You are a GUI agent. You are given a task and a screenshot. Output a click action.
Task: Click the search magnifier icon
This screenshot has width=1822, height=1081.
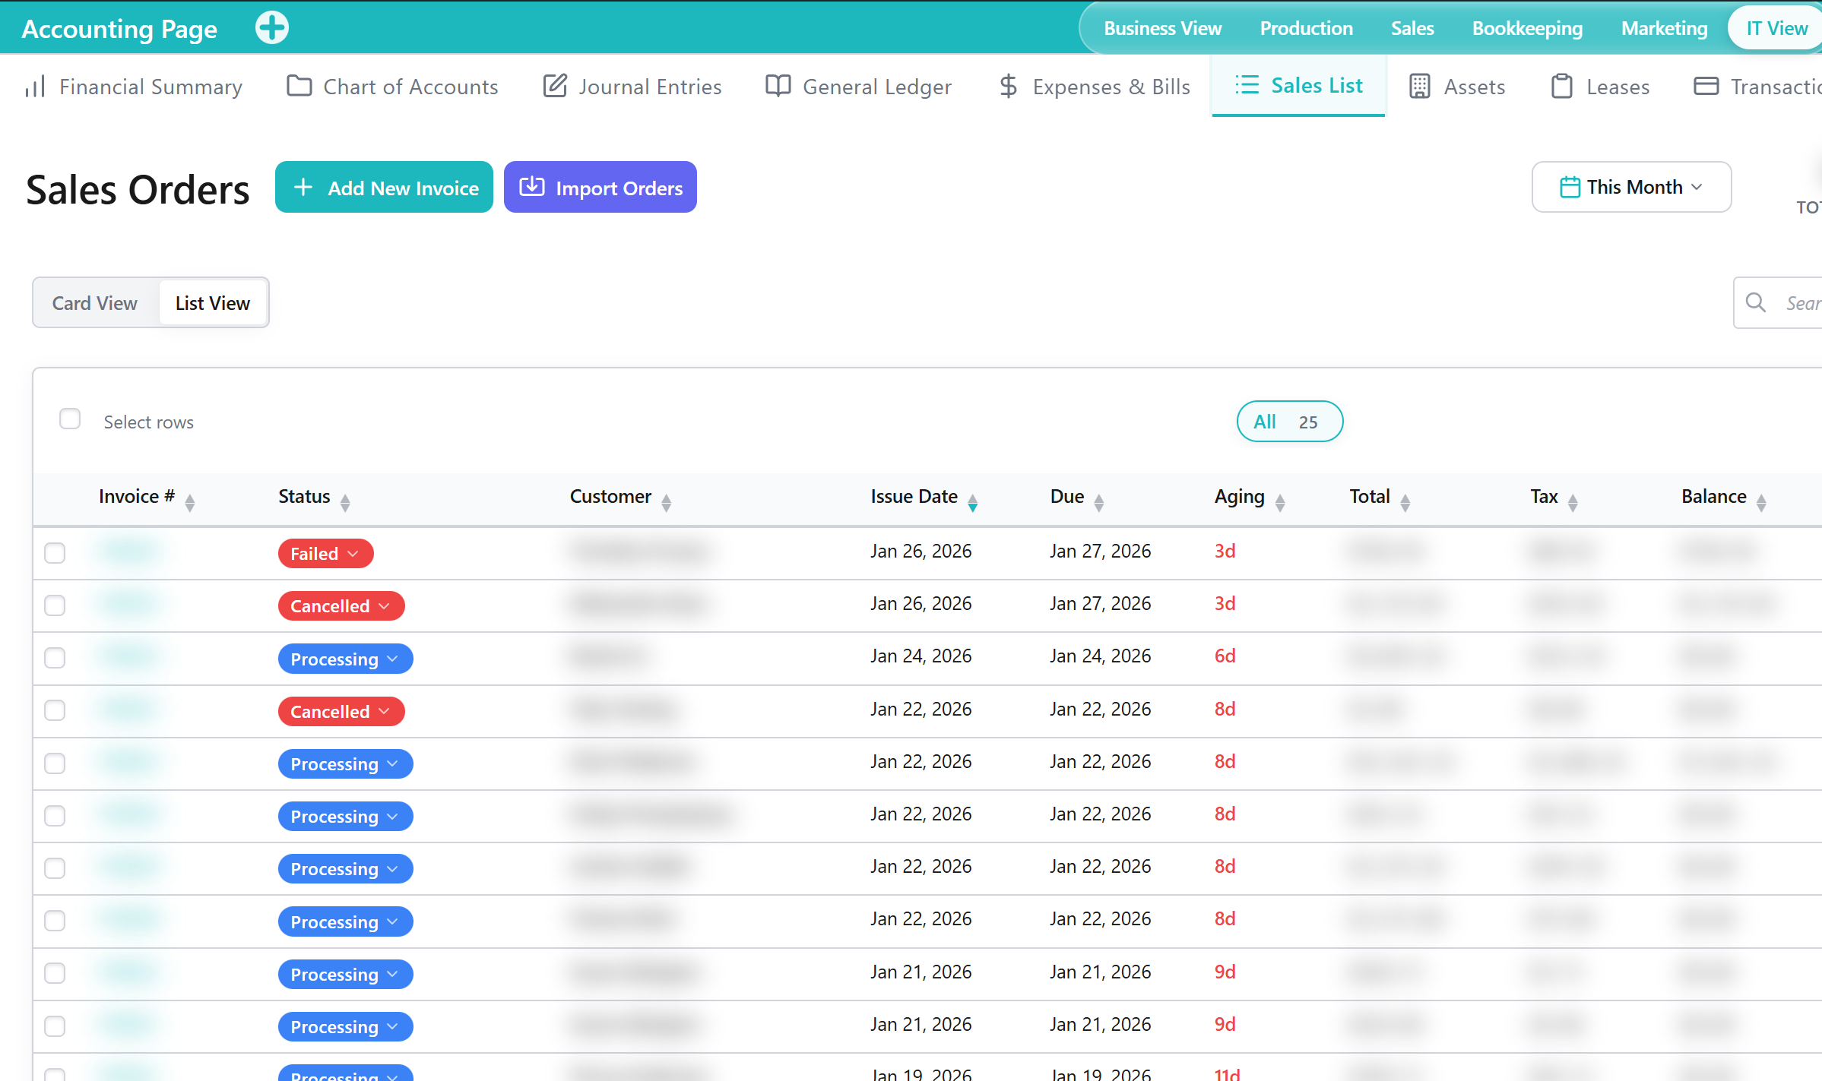[x=1755, y=302]
